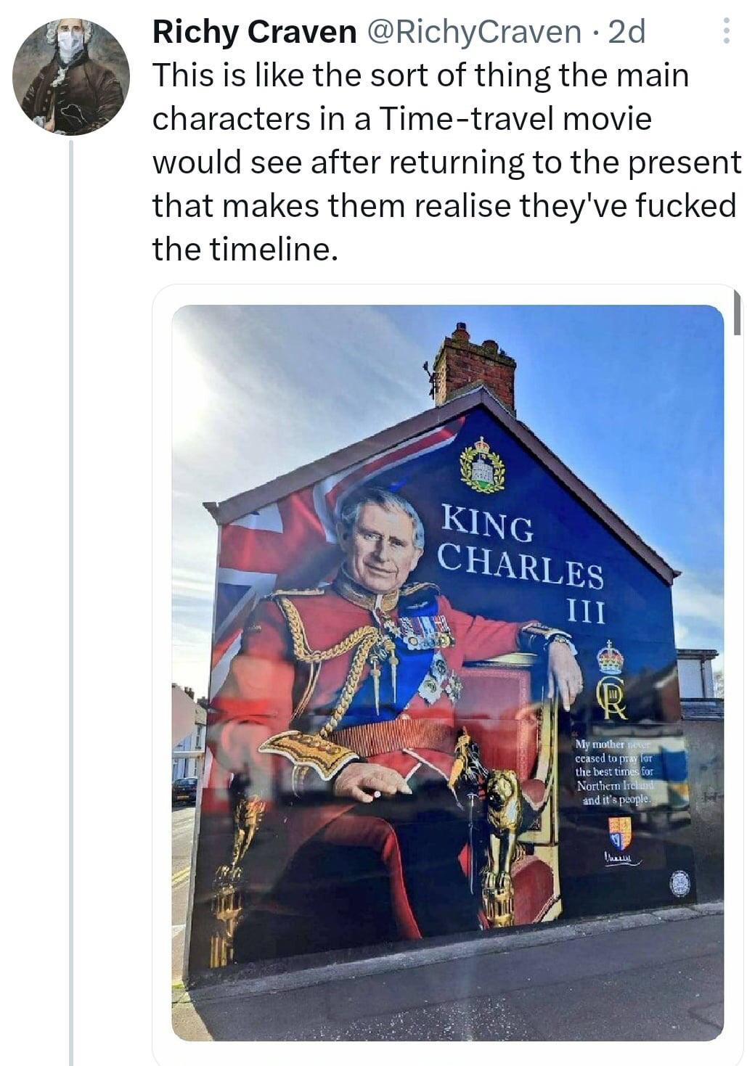This screenshot has width=747, height=1066.
Task: Click the "My mother never ceased" quote text
Action: click(x=615, y=772)
